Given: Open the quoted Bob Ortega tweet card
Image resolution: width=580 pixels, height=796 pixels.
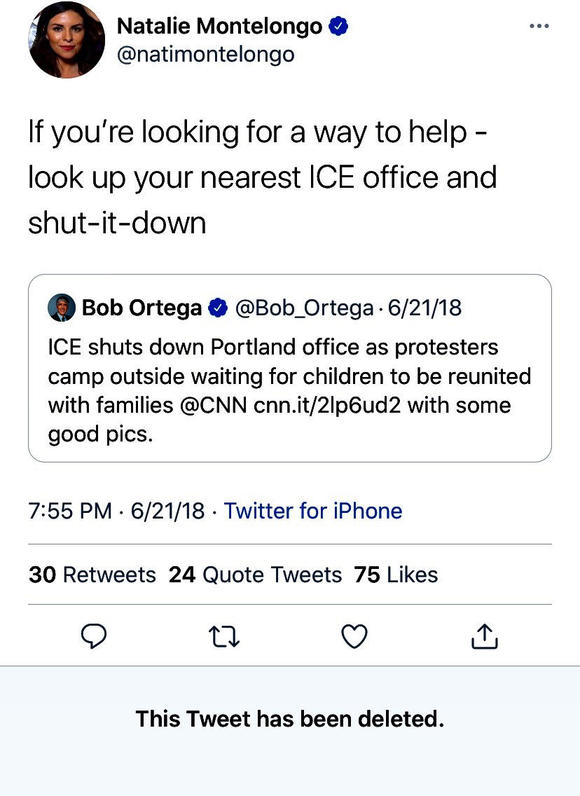Looking at the screenshot, I should coord(290,368).
